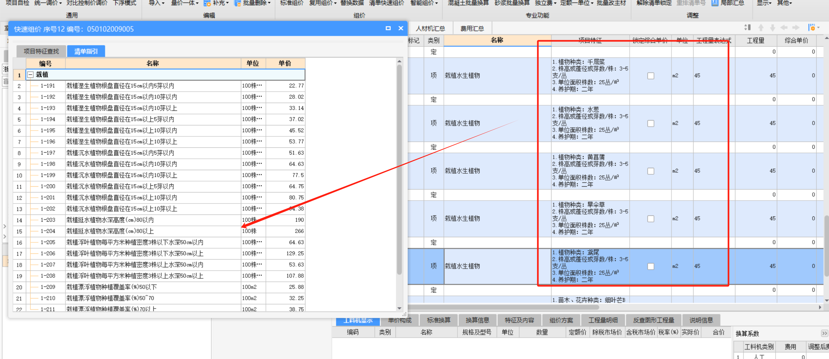Select quota row 1-204 栽植挺水植物80以上

pos(159,231)
